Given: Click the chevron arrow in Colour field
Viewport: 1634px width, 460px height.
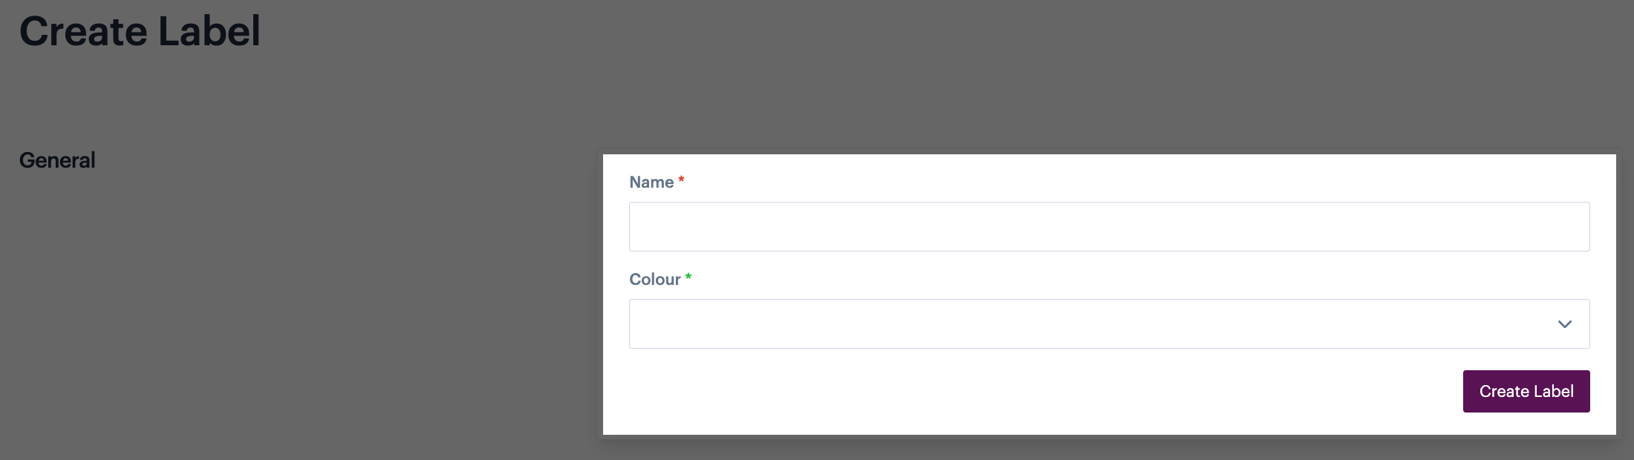Looking at the screenshot, I should click(x=1564, y=324).
